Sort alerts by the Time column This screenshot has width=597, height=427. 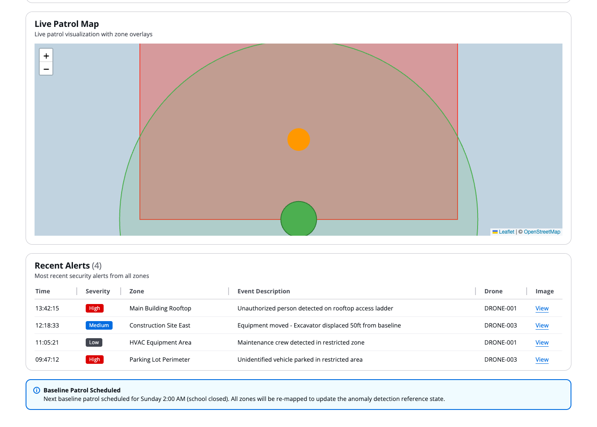point(43,291)
